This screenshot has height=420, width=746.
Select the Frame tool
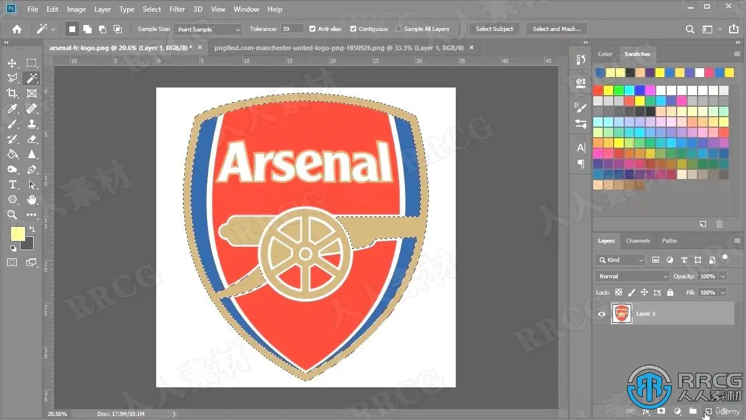tap(31, 93)
